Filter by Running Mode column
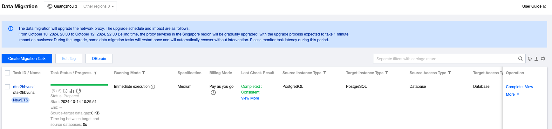552x129 pixels. point(144,73)
